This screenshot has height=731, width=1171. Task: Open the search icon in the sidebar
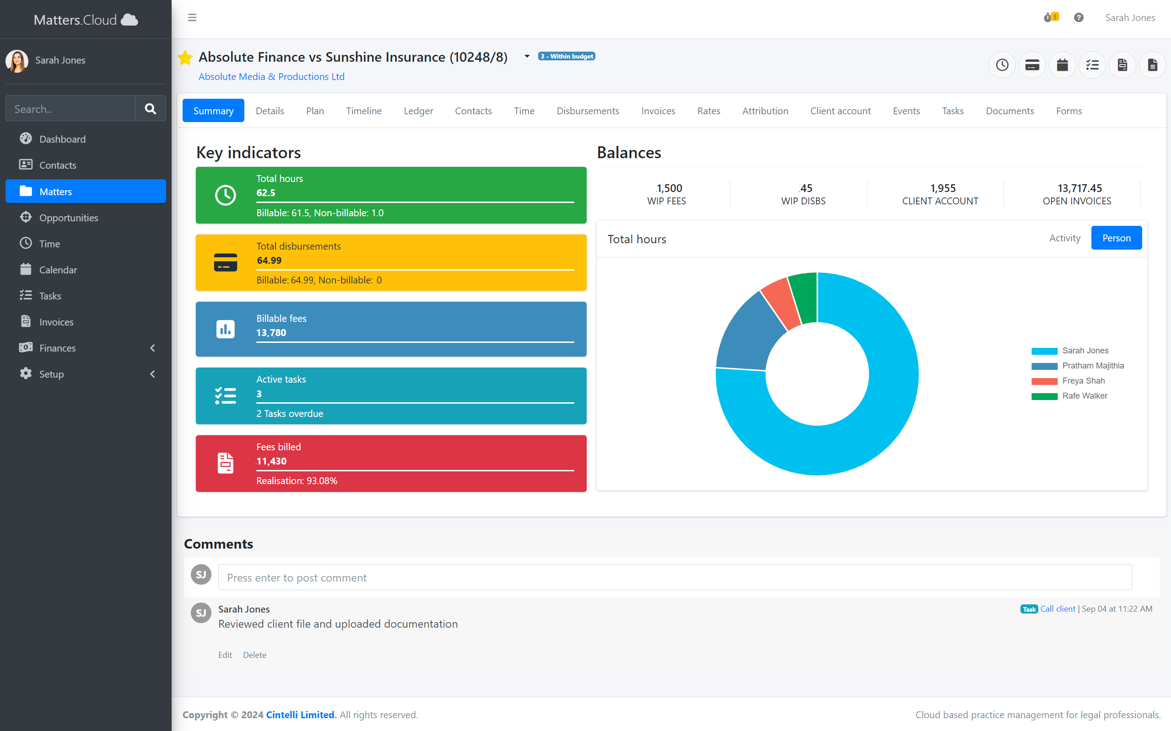(x=150, y=108)
